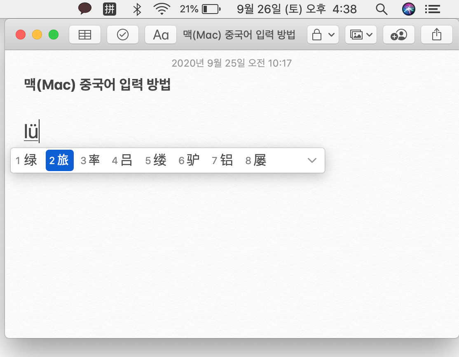This screenshot has width=459, height=357.
Task: Click the menu bar date and time
Action: pyautogui.click(x=297, y=9)
